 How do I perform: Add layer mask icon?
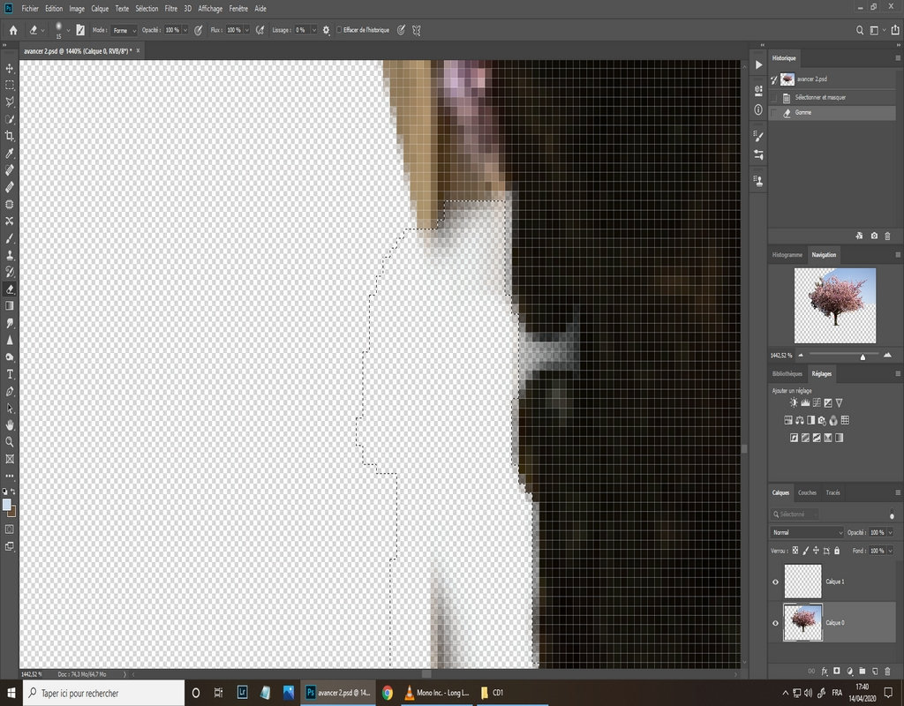pyautogui.click(x=837, y=671)
